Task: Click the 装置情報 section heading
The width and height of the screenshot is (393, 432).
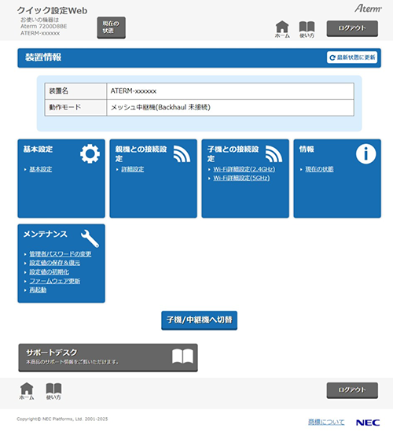Action: [43, 57]
